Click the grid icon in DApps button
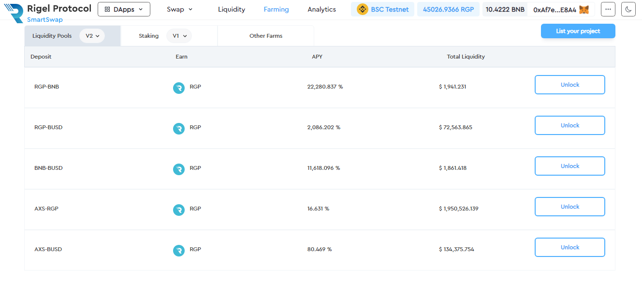The height and width of the screenshot is (301, 642). [107, 9]
